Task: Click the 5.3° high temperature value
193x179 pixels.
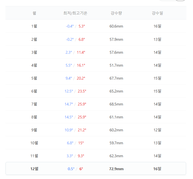Action: point(82,26)
